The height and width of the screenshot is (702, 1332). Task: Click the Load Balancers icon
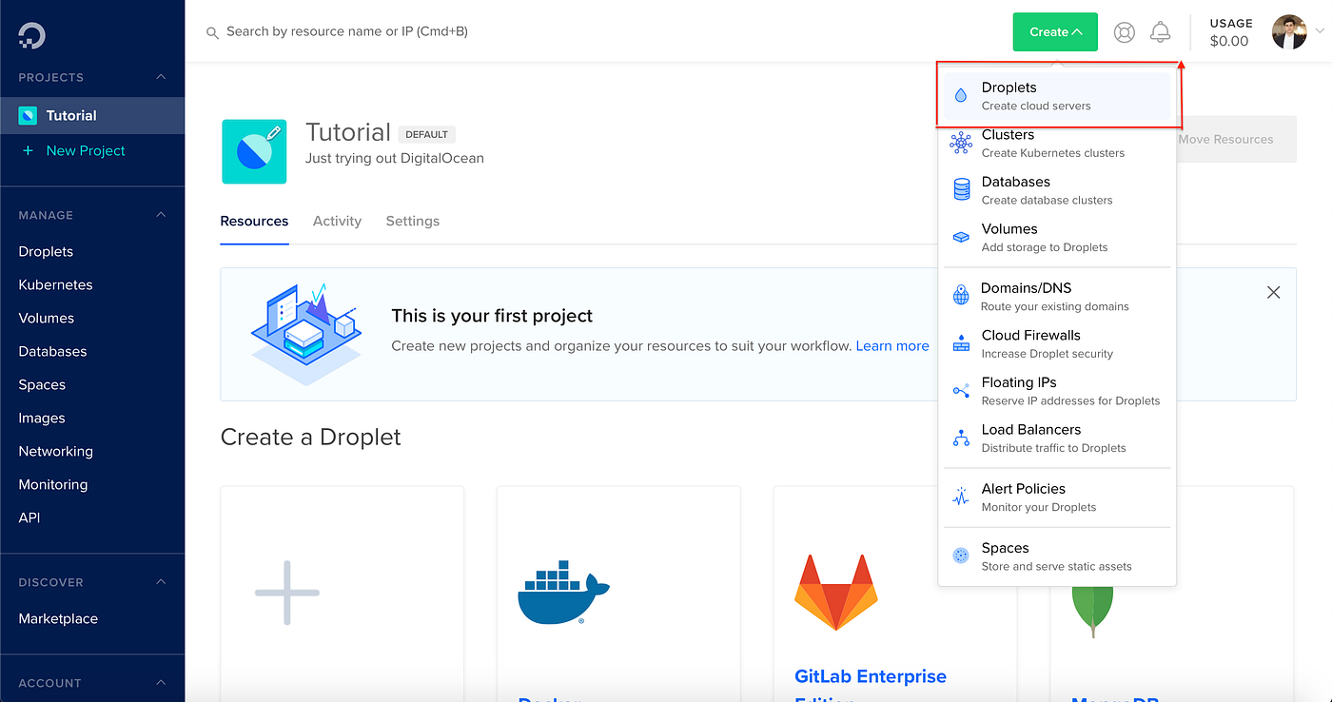click(x=960, y=438)
